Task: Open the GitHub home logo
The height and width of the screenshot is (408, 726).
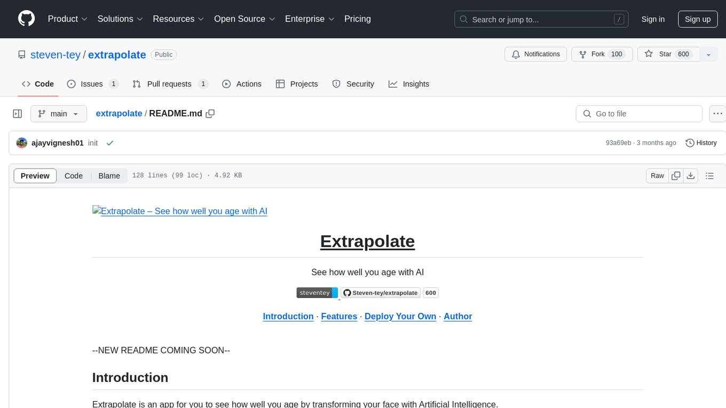Action: 26,19
